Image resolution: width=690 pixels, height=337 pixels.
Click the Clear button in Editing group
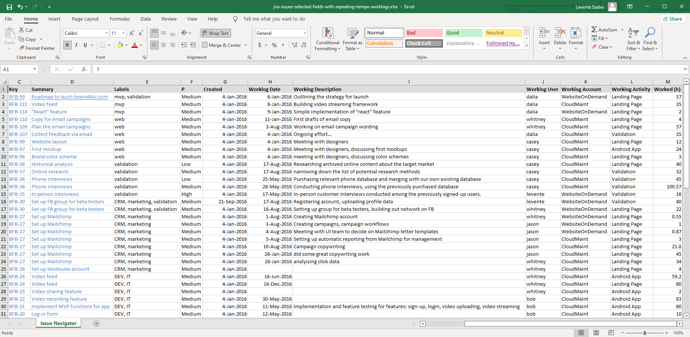(602, 47)
